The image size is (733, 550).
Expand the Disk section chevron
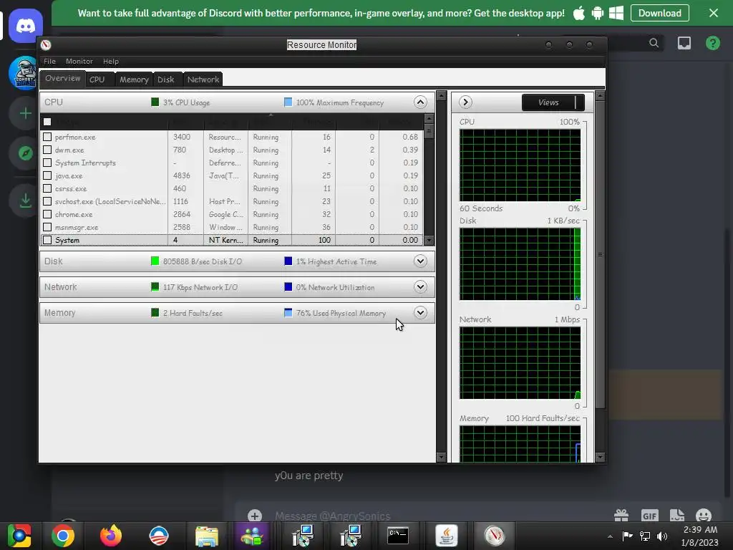[420, 261]
